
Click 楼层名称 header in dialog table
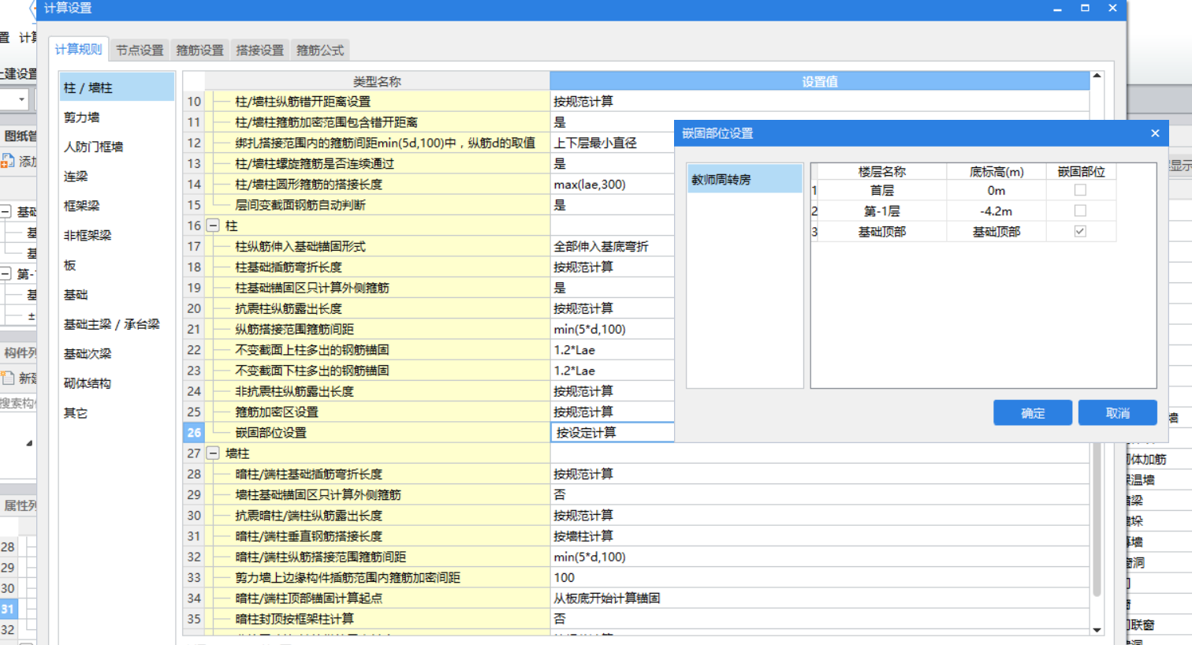(882, 171)
